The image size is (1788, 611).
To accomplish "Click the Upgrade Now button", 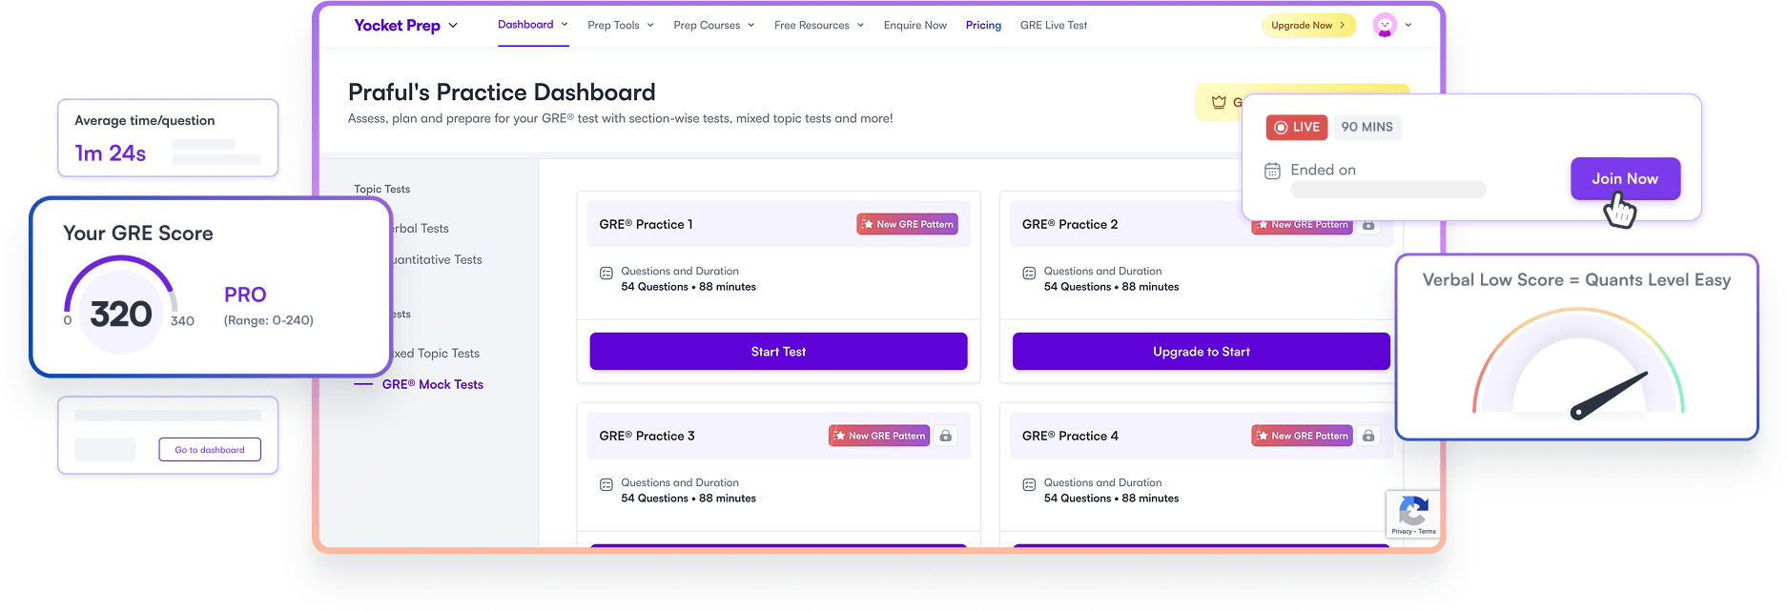I will 1308,26.
